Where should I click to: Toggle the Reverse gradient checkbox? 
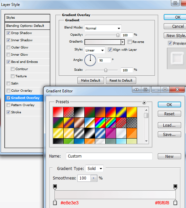[x=130, y=42]
